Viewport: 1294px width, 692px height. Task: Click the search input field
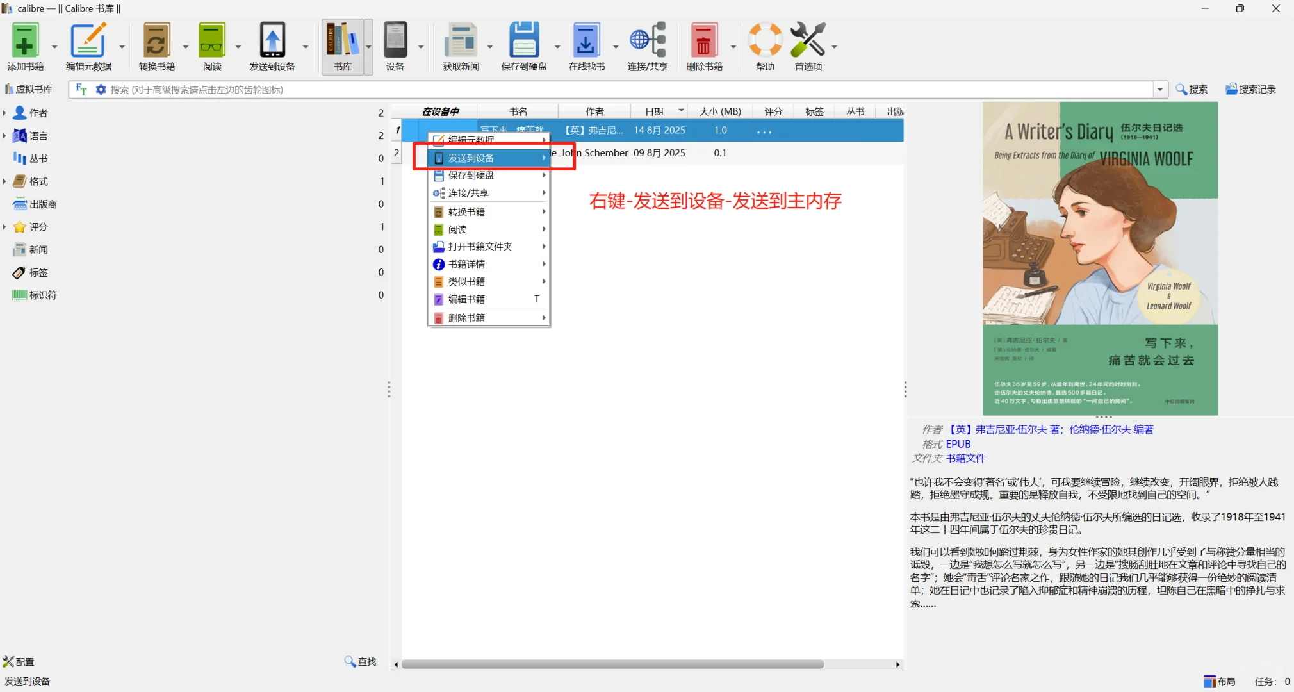[x=630, y=90]
